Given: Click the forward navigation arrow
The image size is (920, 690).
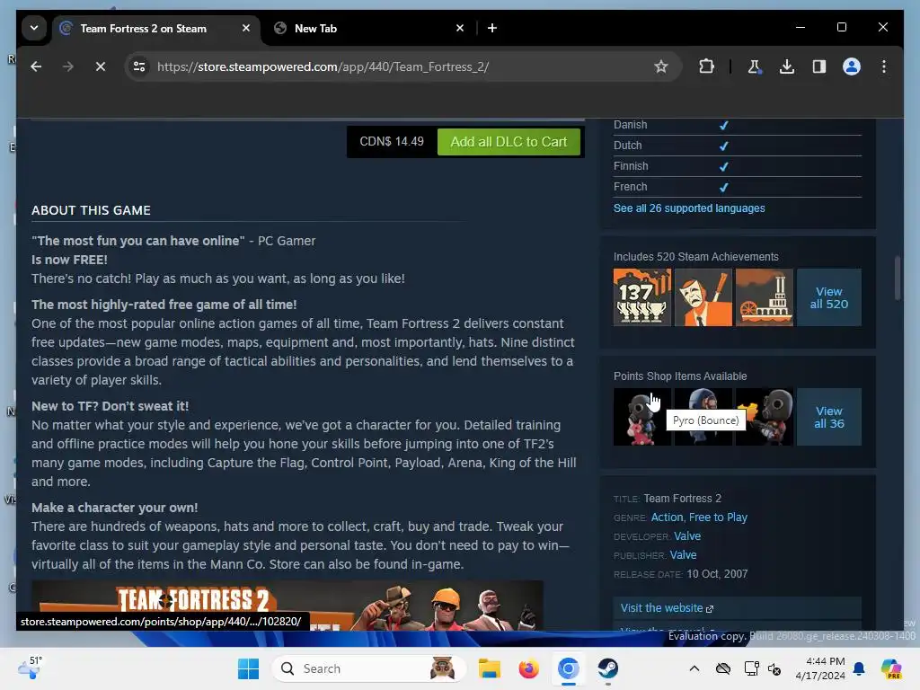Looking at the screenshot, I should coord(68,66).
